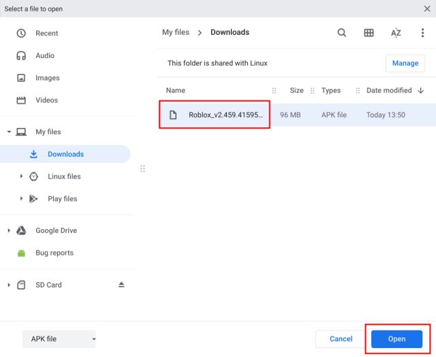Sort by Size column header
The image size is (436, 357).
[x=296, y=91]
